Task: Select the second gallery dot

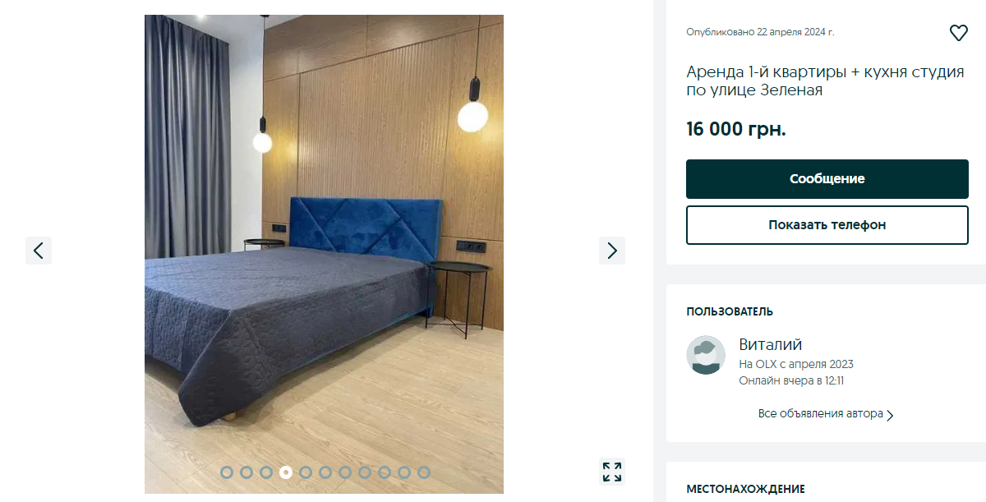Action: coord(246,472)
